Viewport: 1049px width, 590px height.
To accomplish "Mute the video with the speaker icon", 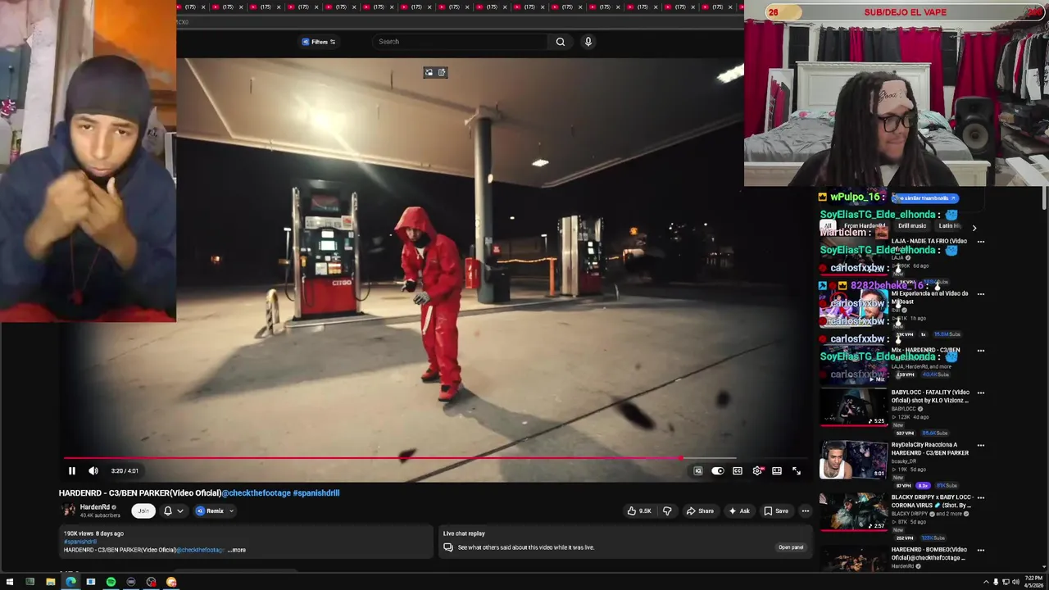I will click(93, 470).
